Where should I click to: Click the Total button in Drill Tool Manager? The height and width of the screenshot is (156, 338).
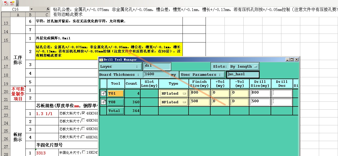pyautogui.click(x=115, y=111)
